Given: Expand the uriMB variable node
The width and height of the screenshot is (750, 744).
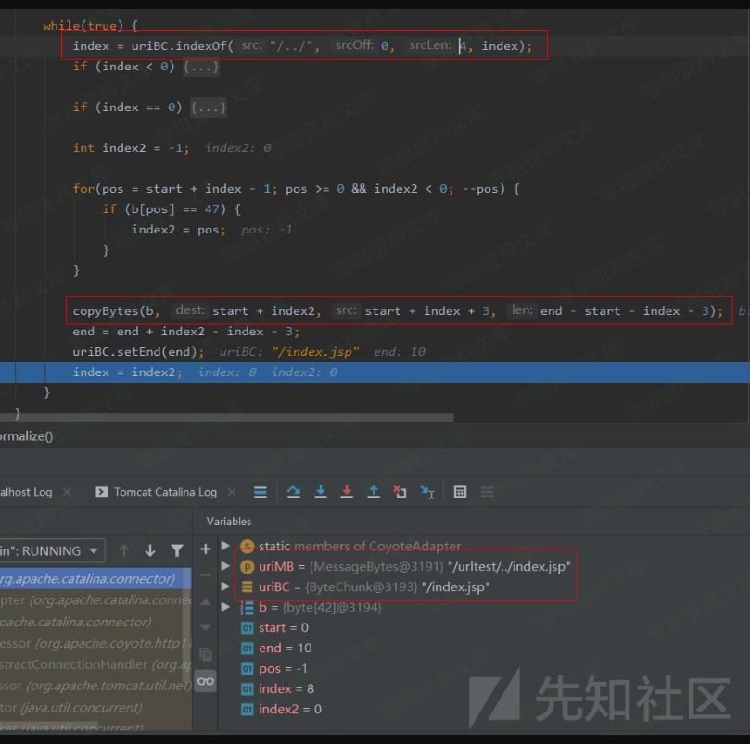Looking at the screenshot, I should pyautogui.click(x=225, y=566).
